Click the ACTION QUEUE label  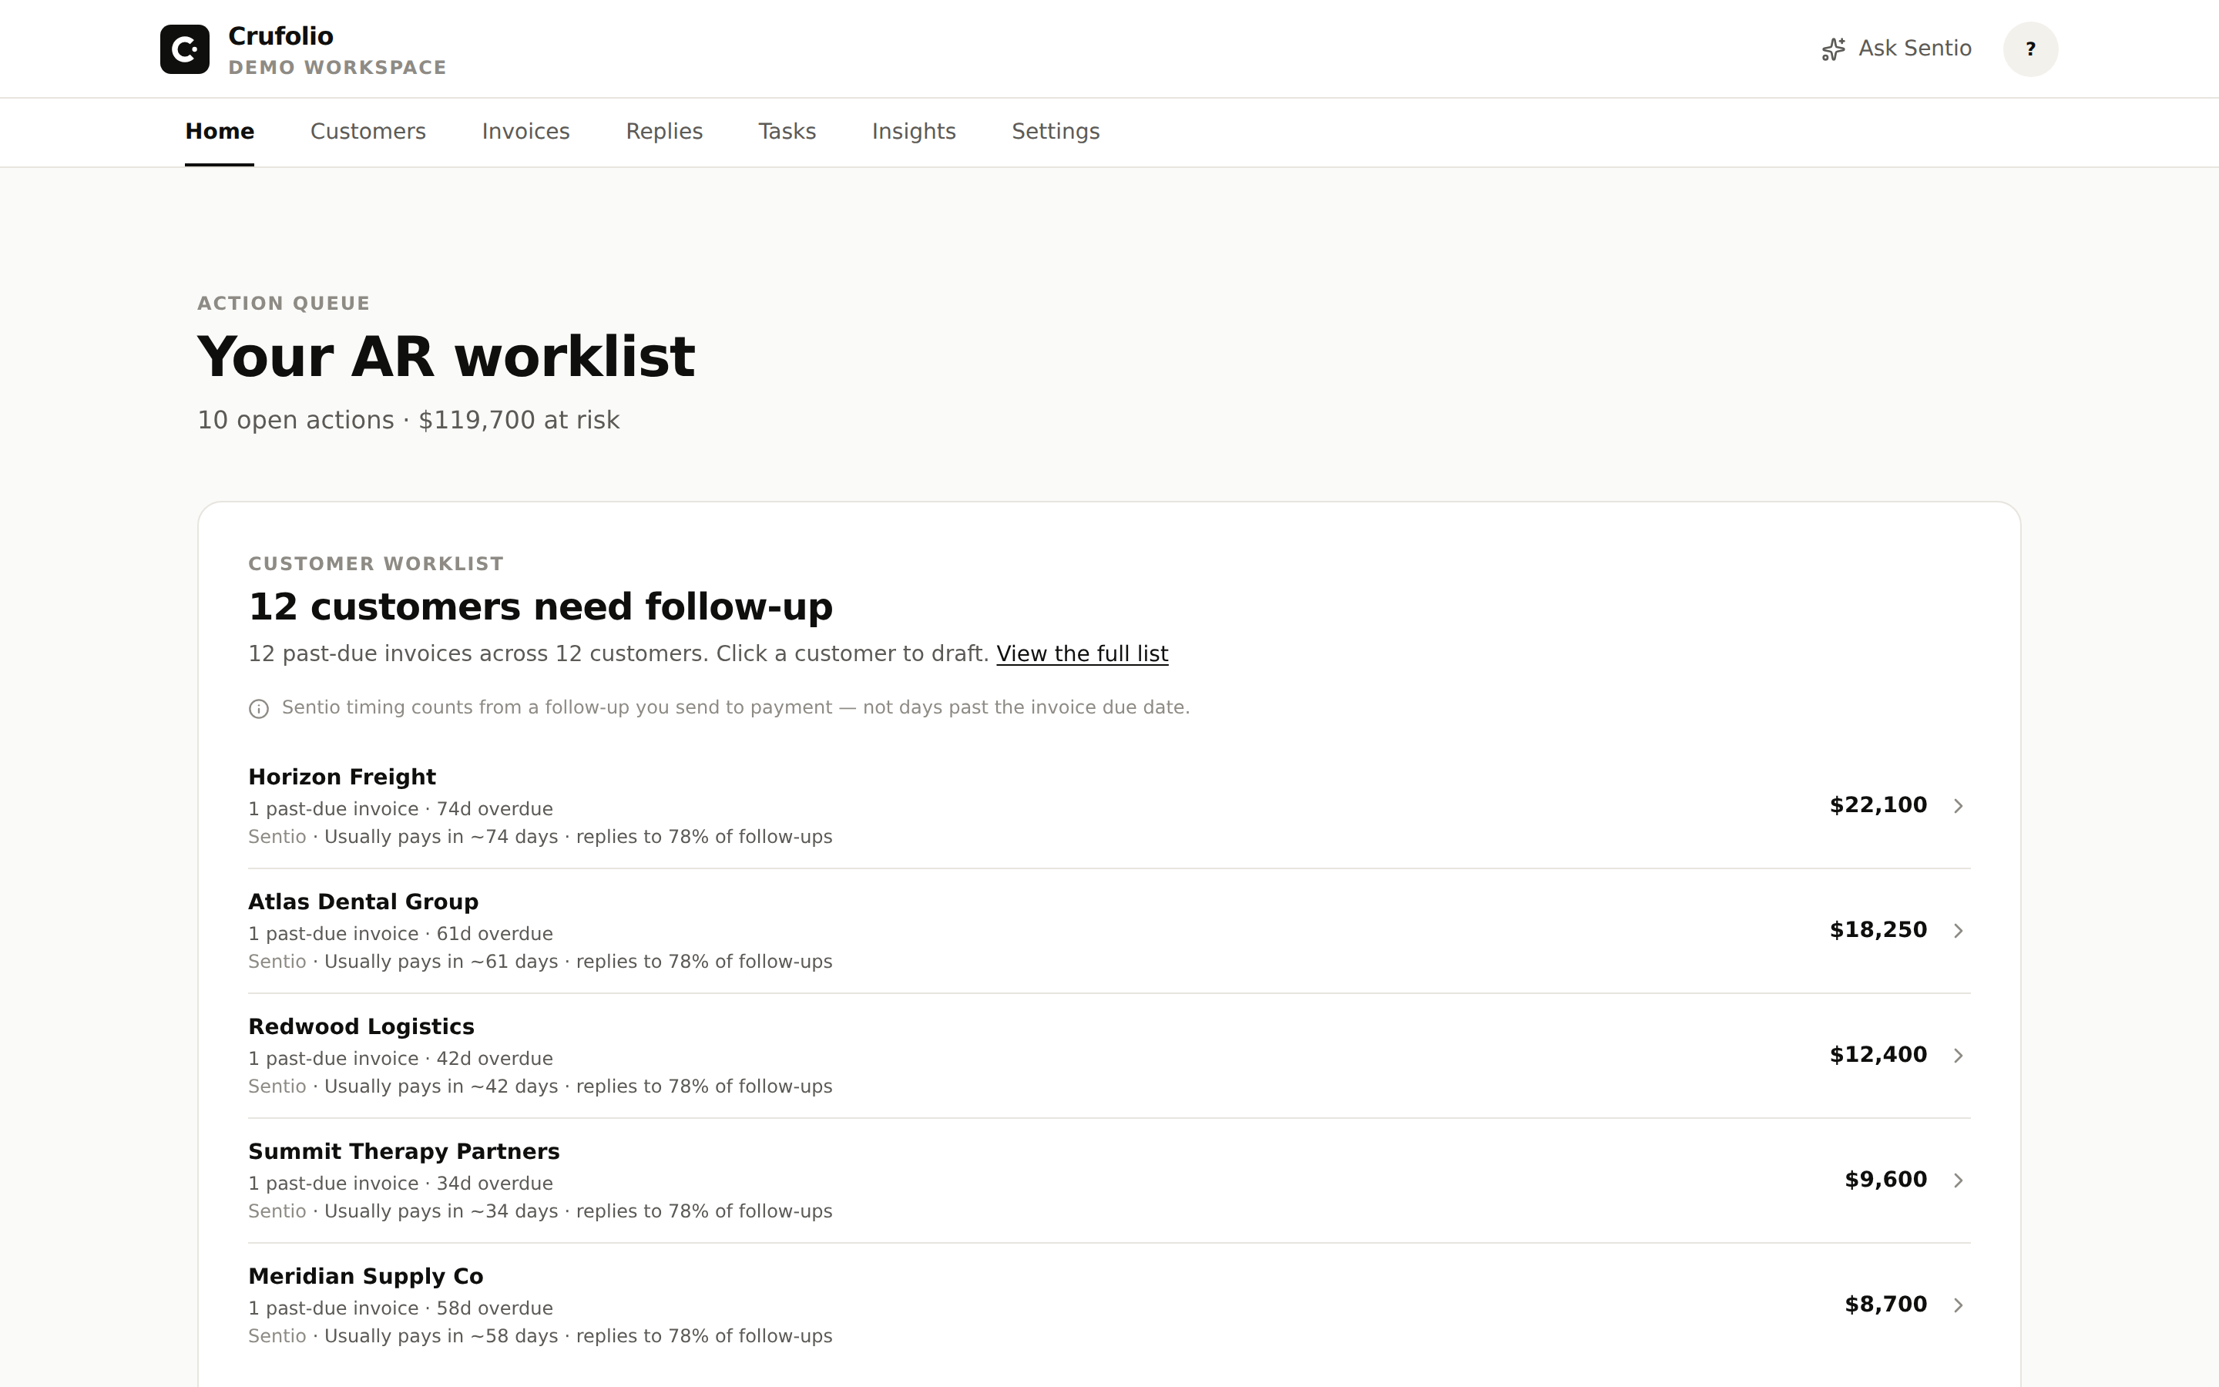284,304
